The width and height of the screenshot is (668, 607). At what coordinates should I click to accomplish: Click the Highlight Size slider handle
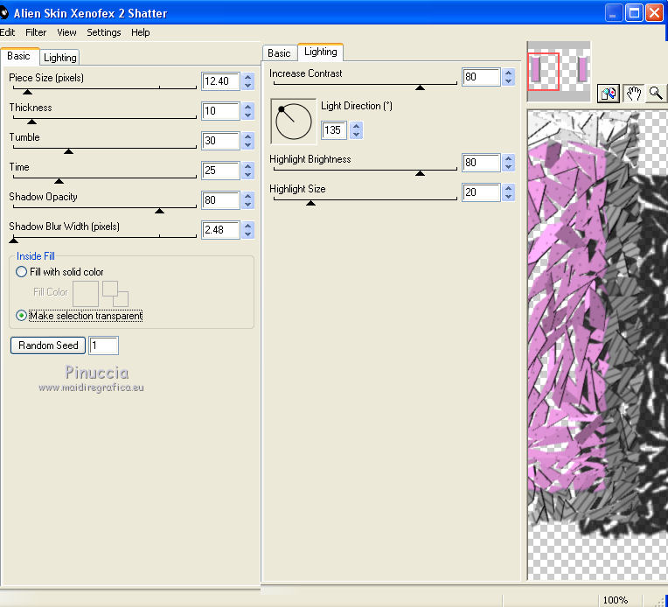pyautogui.click(x=311, y=203)
